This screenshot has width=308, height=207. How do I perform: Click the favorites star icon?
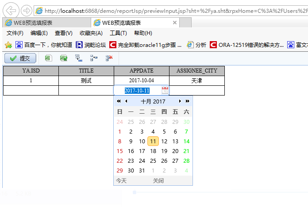(x=8, y=45)
